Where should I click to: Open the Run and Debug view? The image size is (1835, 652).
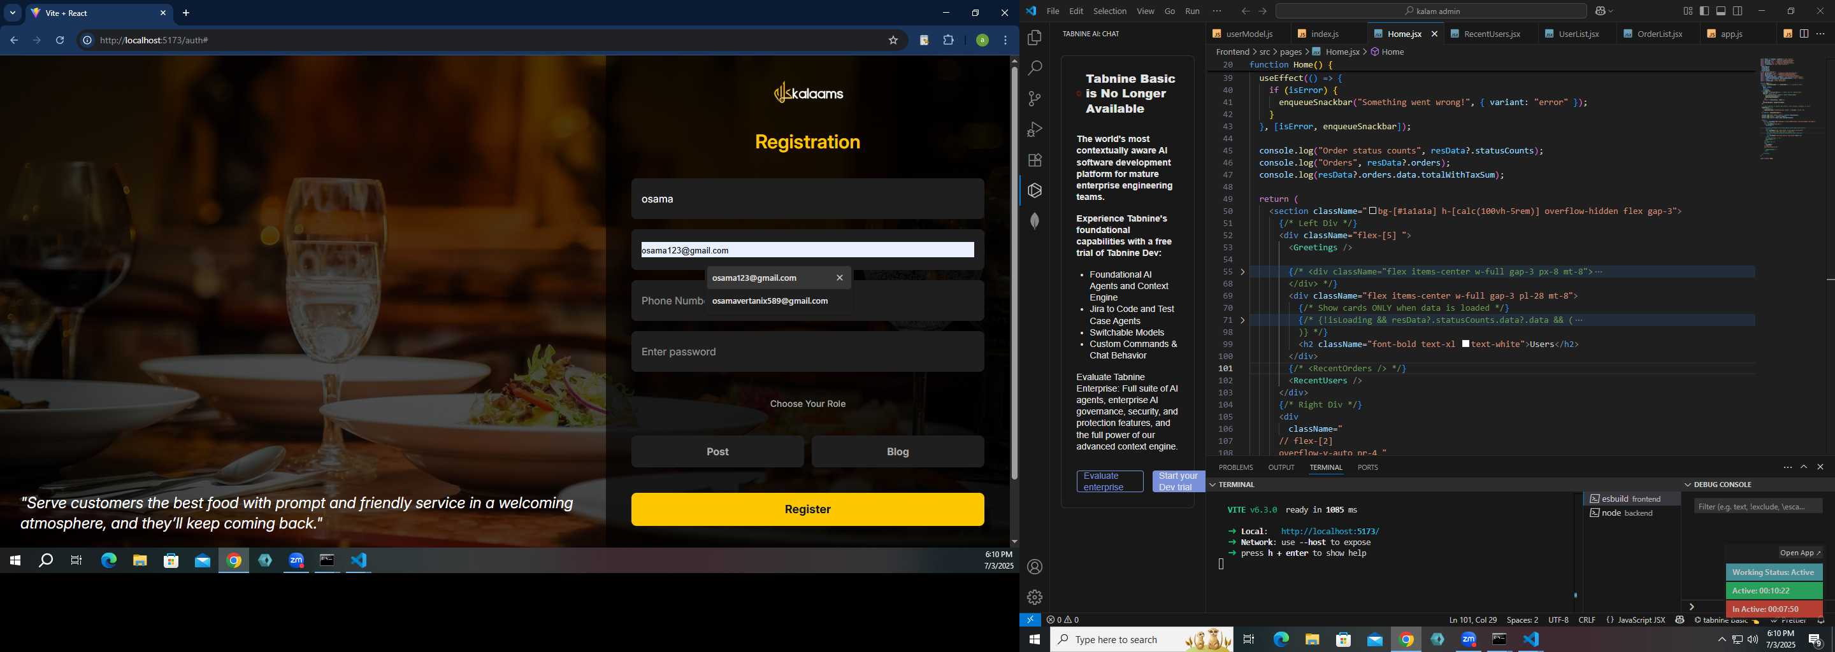[1034, 129]
